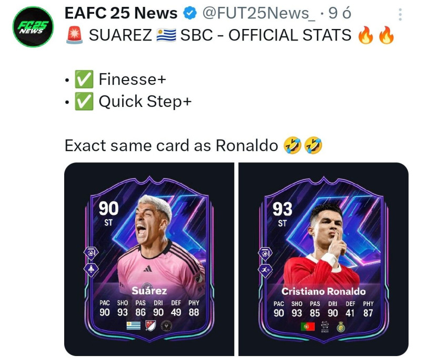
Task: Open the tweet's three-dot more menu
Action: pos(400,15)
